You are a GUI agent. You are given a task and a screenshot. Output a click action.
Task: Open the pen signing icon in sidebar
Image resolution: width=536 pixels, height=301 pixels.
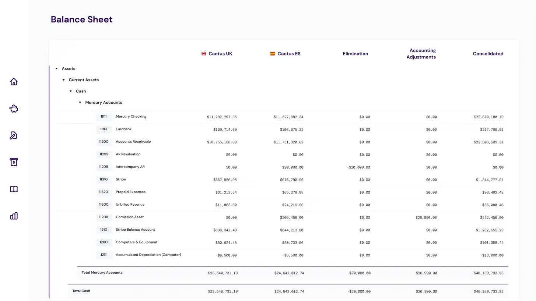coord(14,135)
